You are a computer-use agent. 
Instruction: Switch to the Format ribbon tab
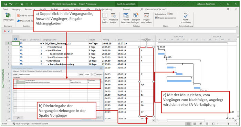126,9
